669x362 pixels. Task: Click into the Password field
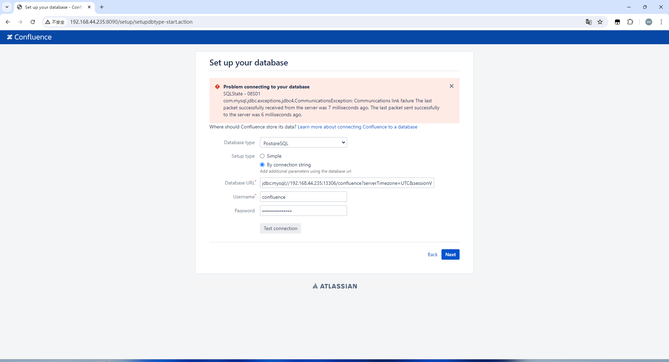click(x=303, y=211)
